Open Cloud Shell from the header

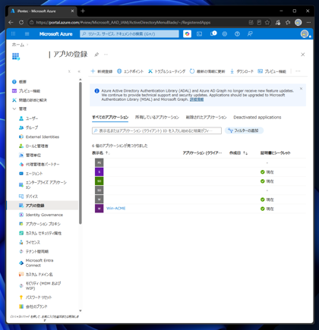[200, 34]
